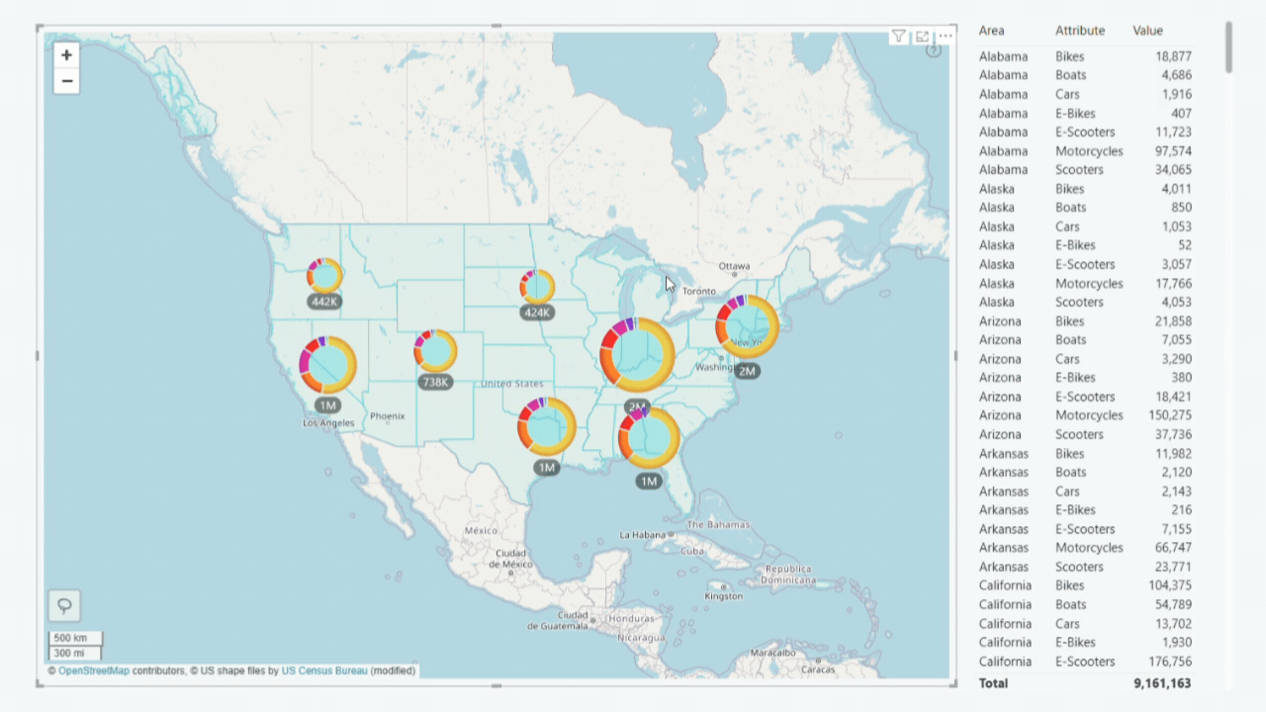This screenshot has height=712, width=1266.
Task: Open the visual's filter icon
Action: [898, 37]
